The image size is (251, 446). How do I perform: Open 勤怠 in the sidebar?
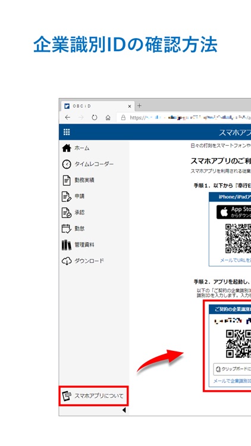[x=79, y=229]
